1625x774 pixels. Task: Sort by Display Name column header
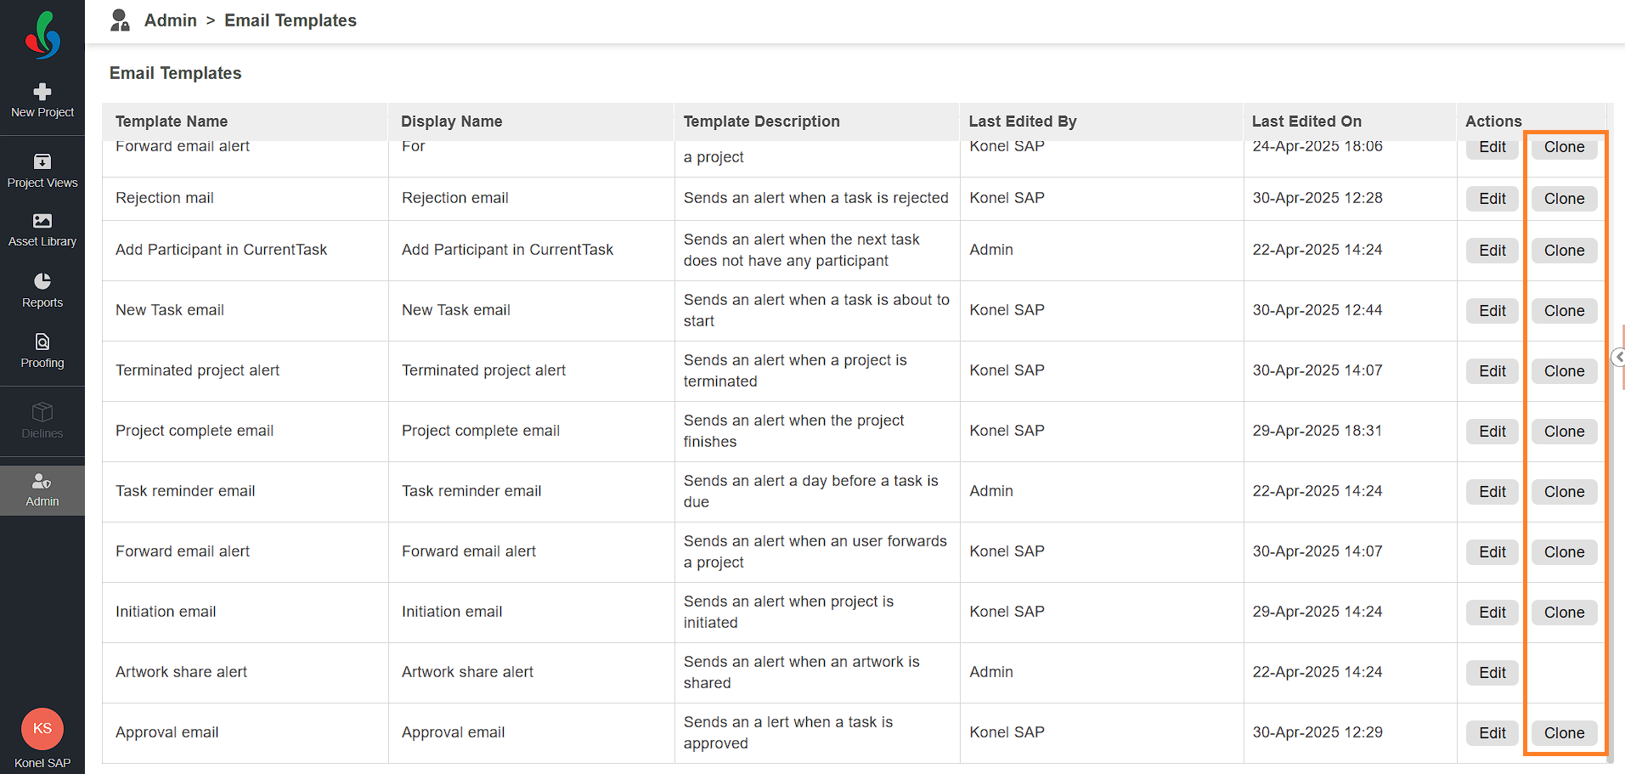pyautogui.click(x=452, y=121)
